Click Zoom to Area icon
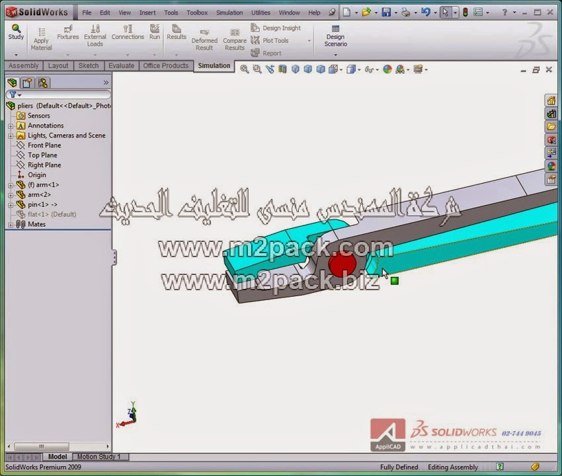This screenshot has height=476, width=562. 257,69
